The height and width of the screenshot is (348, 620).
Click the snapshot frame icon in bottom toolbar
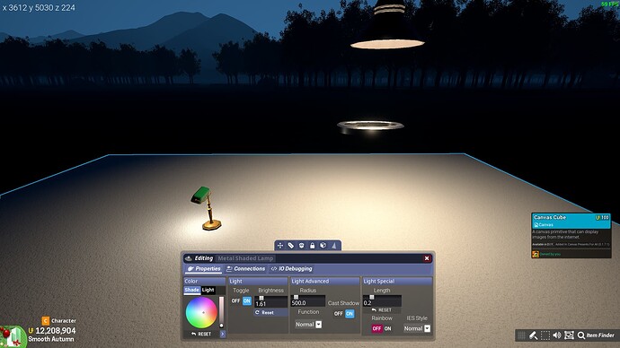[569, 335]
